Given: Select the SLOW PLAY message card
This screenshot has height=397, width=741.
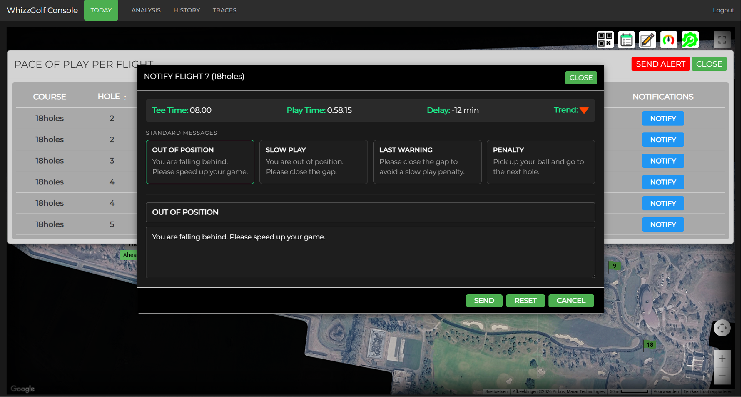Looking at the screenshot, I should [x=314, y=162].
